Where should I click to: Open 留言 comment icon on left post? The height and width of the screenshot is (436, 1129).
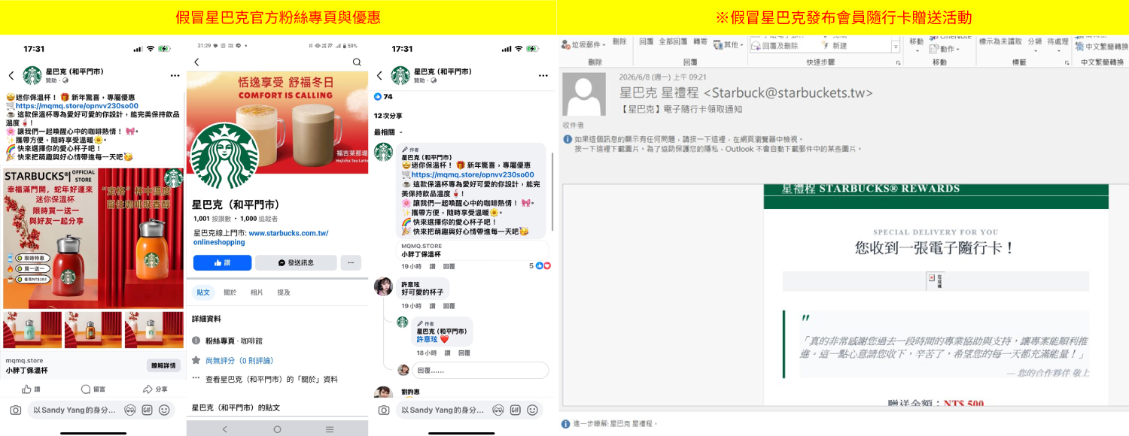tap(93, 389)
